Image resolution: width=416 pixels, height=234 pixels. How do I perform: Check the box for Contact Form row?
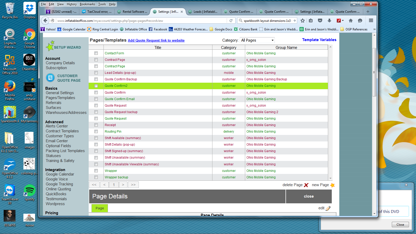tap(96, 53)
